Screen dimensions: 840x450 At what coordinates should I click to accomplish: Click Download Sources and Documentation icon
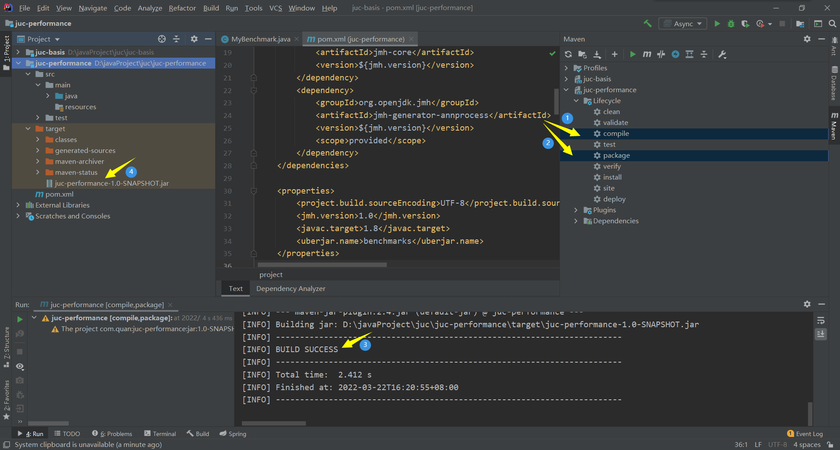(x=597, y=54)
